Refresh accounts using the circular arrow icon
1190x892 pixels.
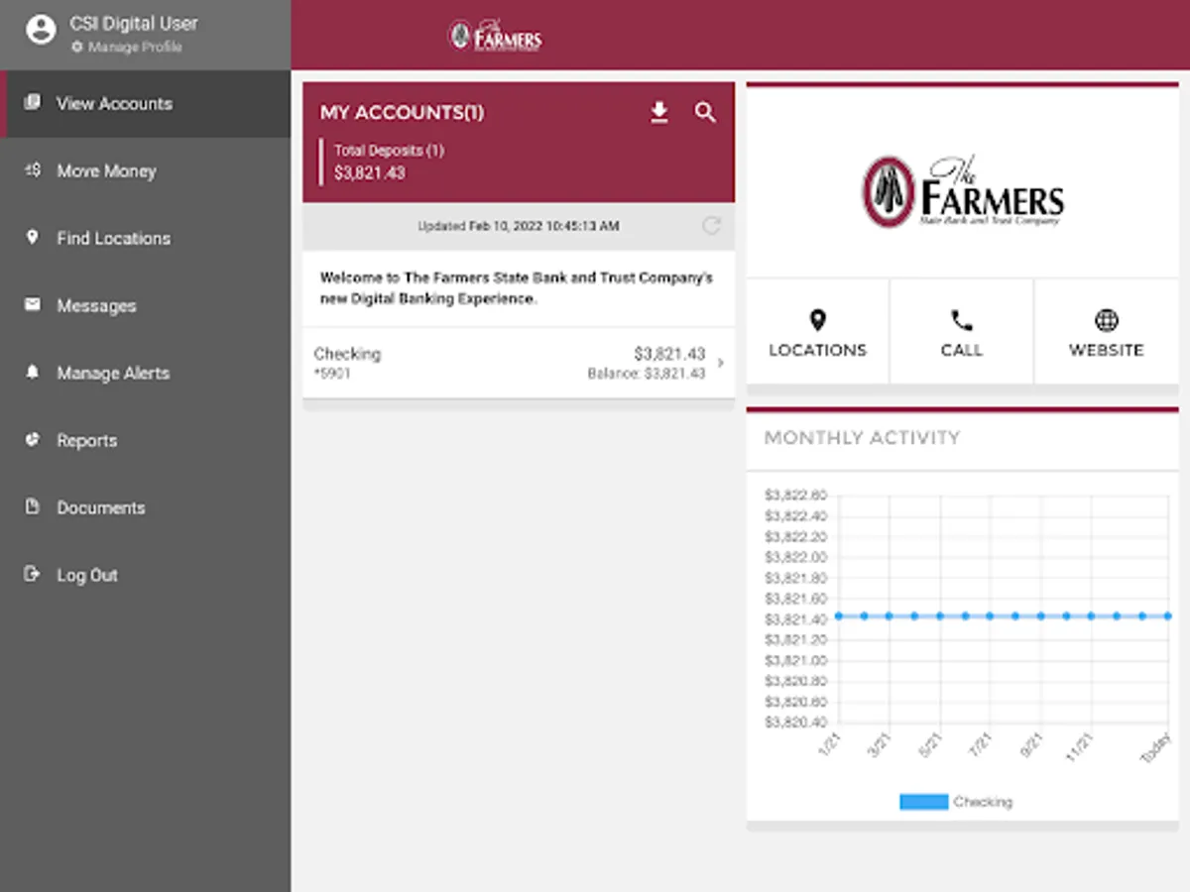coord(711,226)
